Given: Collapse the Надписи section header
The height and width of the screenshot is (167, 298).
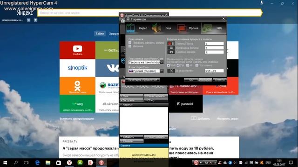Looking at the screenshot, I should pyautogui.click(x=144, y=104).
